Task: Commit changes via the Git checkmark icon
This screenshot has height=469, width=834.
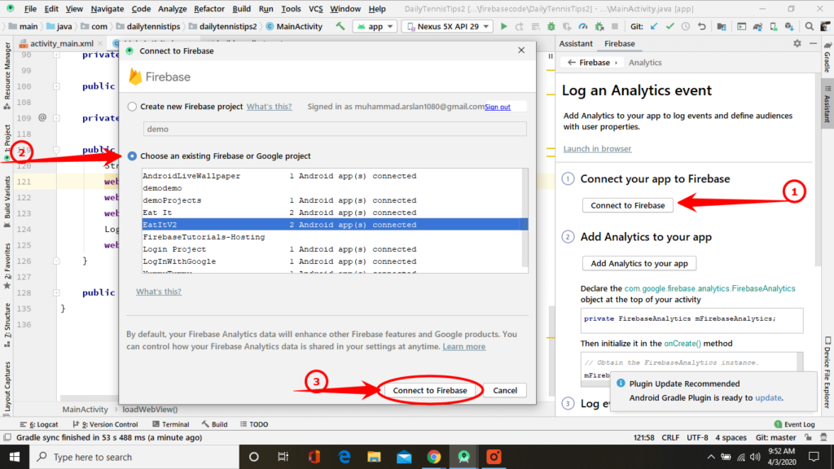Action: (x=669, y=25)
